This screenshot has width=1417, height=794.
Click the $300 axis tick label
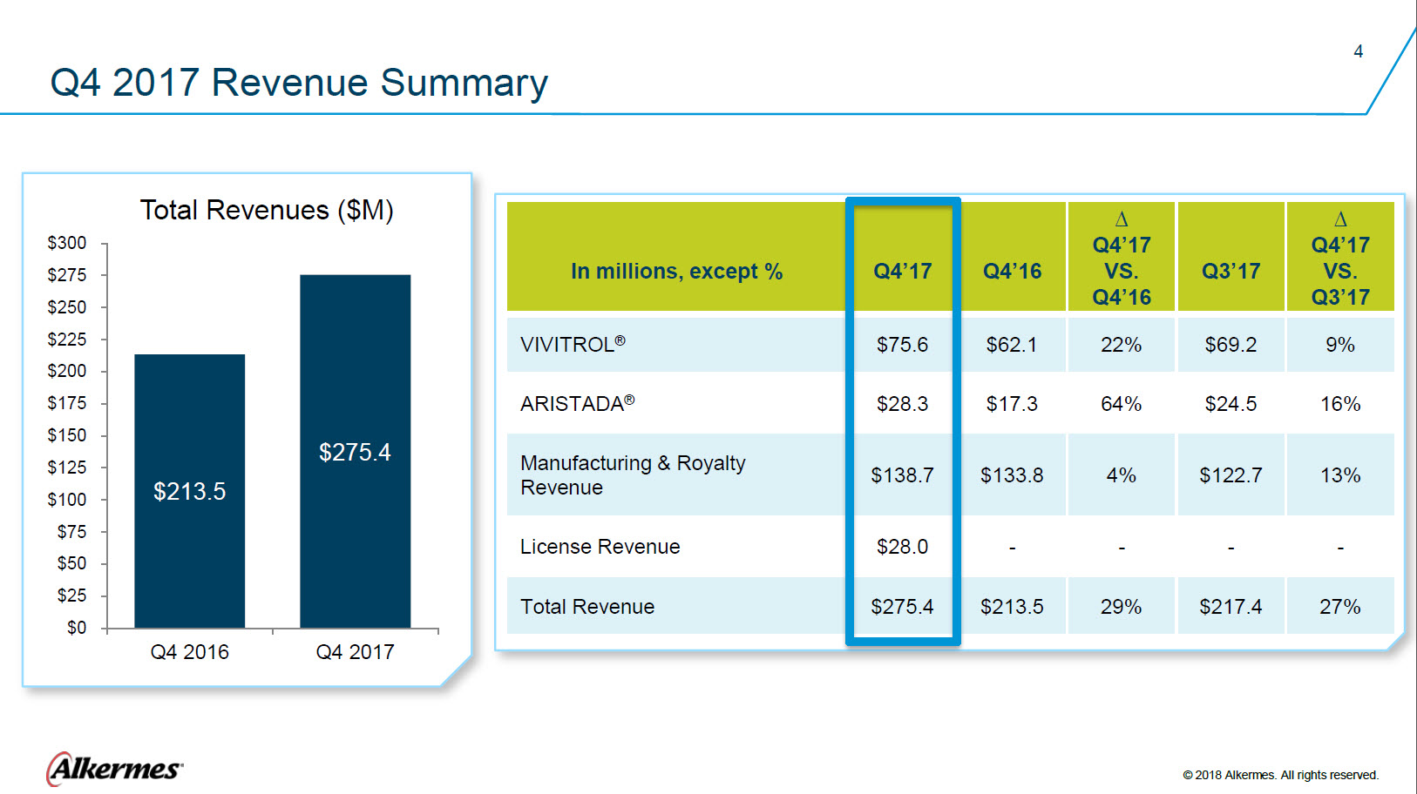pos(67,243)
